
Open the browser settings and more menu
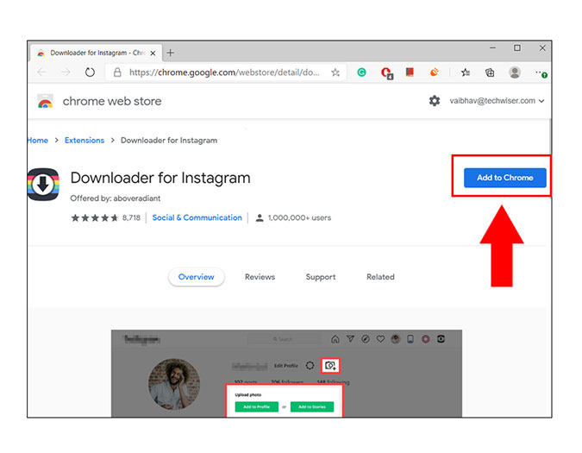541,73
